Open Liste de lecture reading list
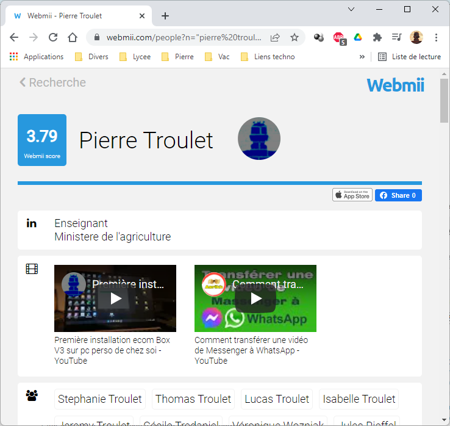450x426 pixels. coord(409,57)
